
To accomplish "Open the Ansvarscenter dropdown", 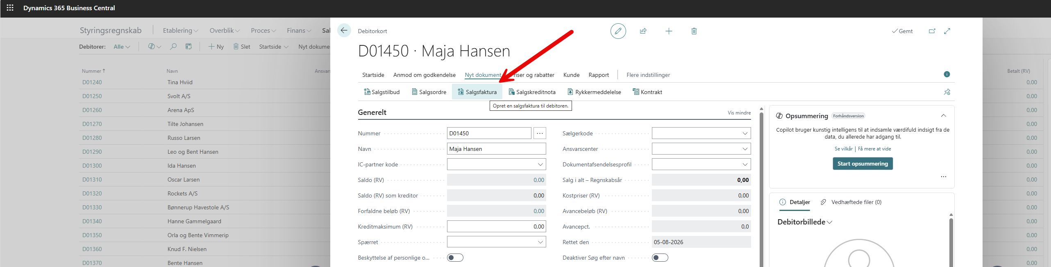I will (745, 149).
